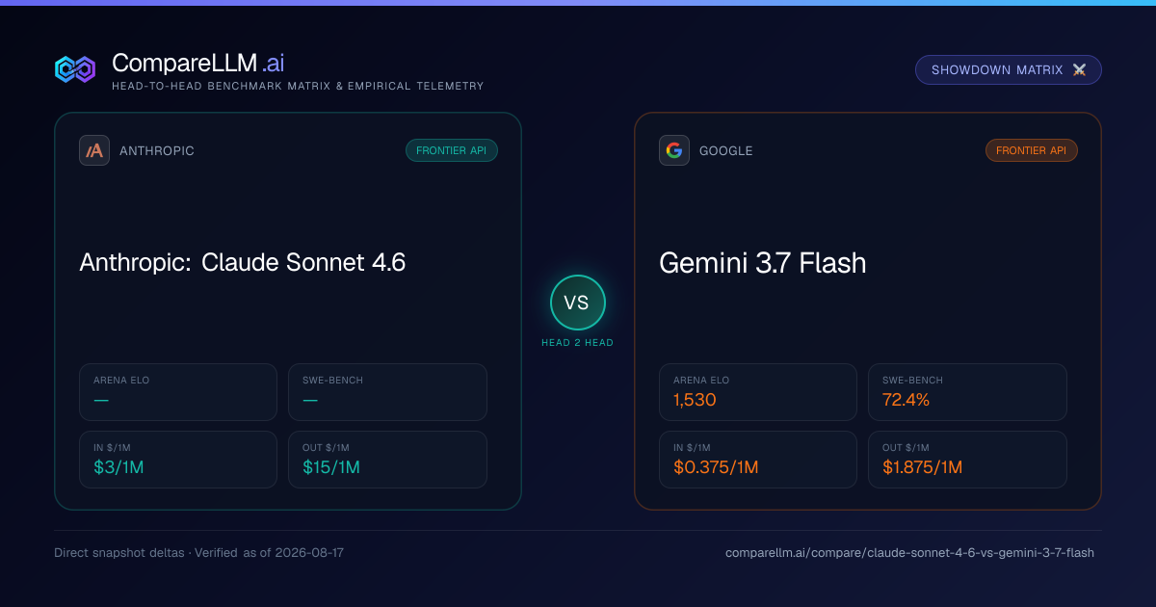The image size is (1156, 607).
Task: Click the Head 2 Head label
Action: click(x=577, y=343)
